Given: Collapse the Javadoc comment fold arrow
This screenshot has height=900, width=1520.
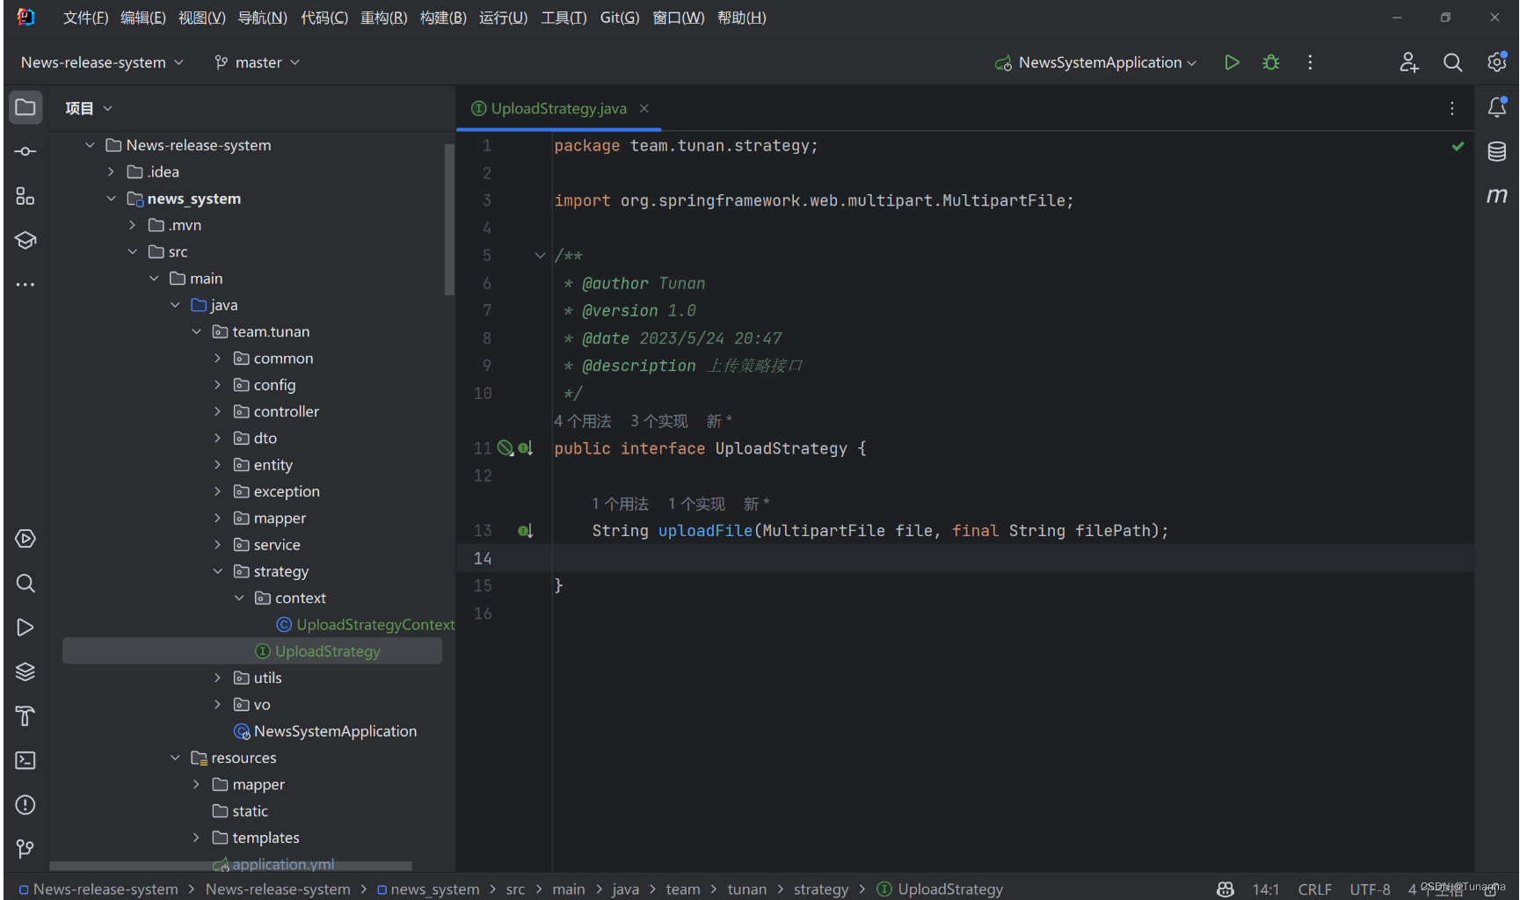Looking at the screenshot, I should [539, 255].
